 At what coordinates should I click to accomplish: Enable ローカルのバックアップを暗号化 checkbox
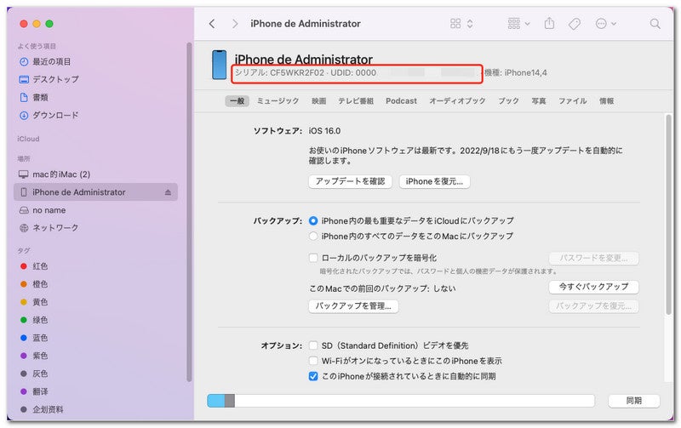click(313, 258)
